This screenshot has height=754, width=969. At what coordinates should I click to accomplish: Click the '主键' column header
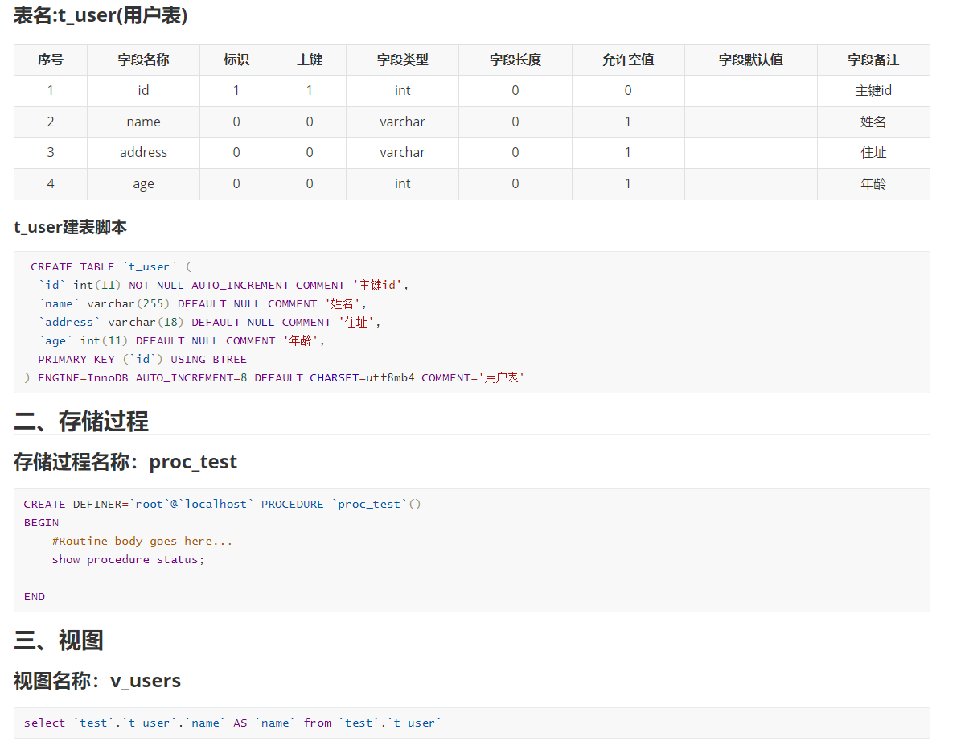click(310, 60)
